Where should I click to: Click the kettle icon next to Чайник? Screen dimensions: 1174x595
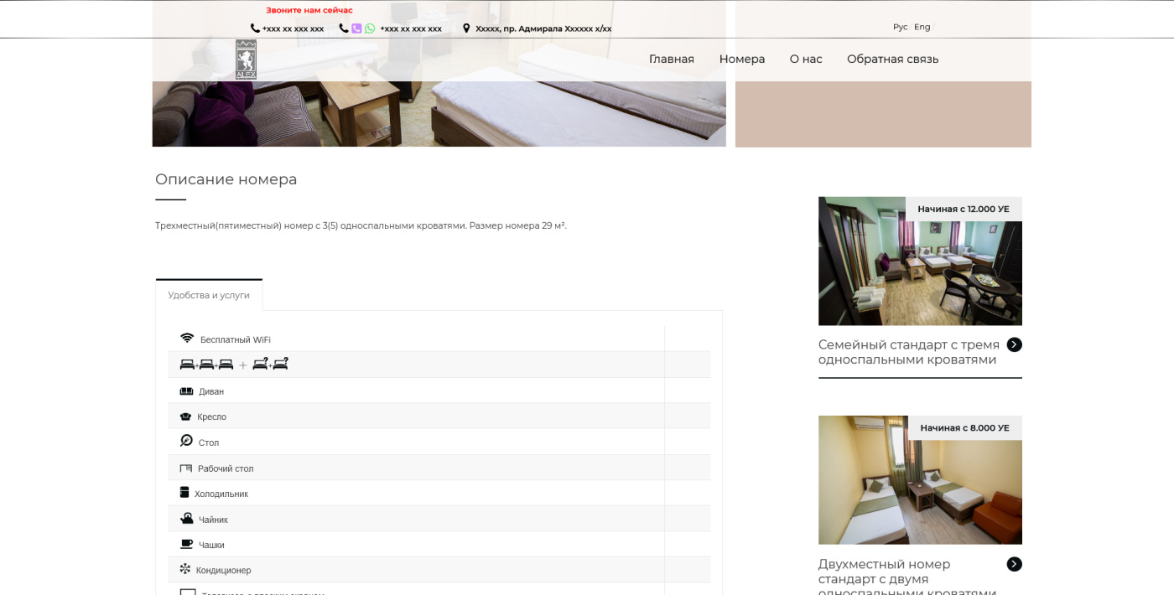coord(187,519)
